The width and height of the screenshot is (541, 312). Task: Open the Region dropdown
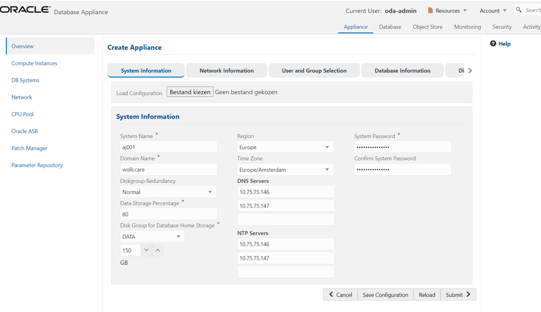coord(285,147)
